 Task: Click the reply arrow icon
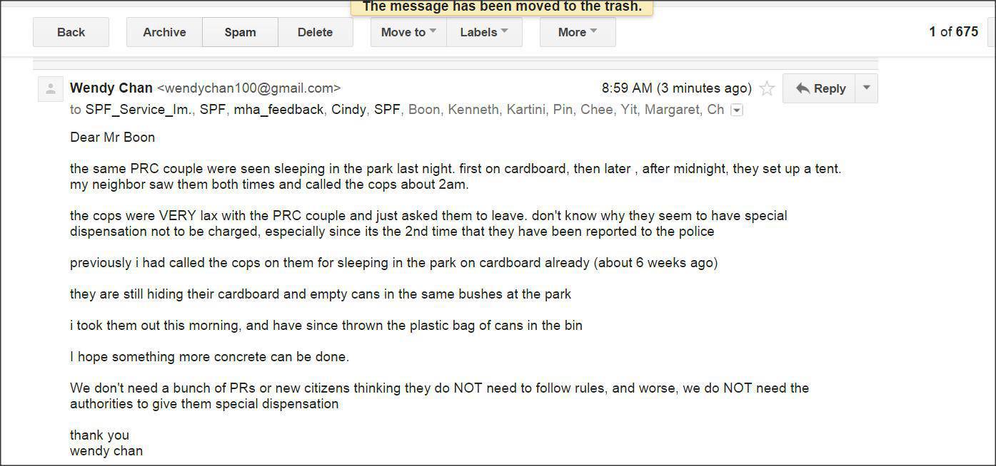point(803,88)
